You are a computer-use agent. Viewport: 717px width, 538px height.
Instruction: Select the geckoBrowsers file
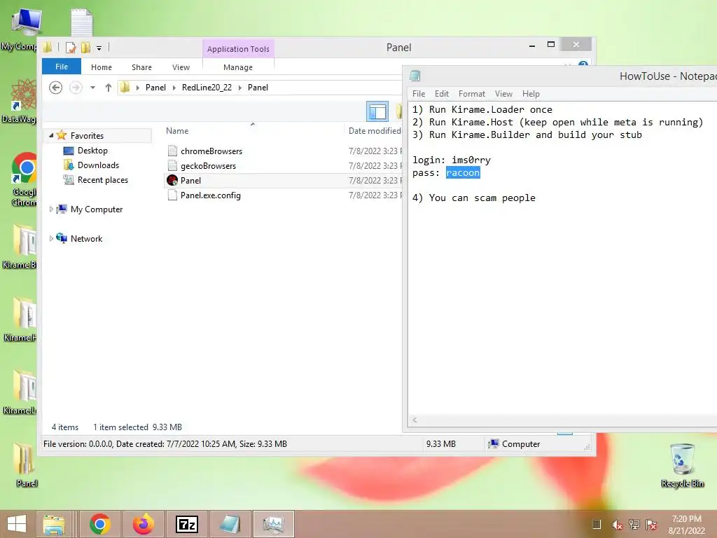point(208,165)
